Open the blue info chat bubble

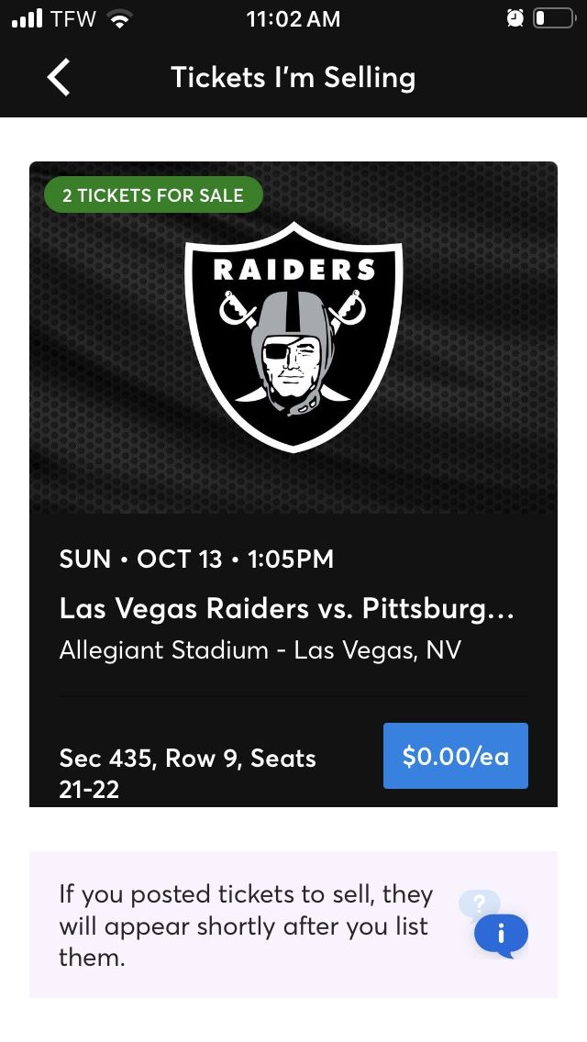(x=501, y=935)
